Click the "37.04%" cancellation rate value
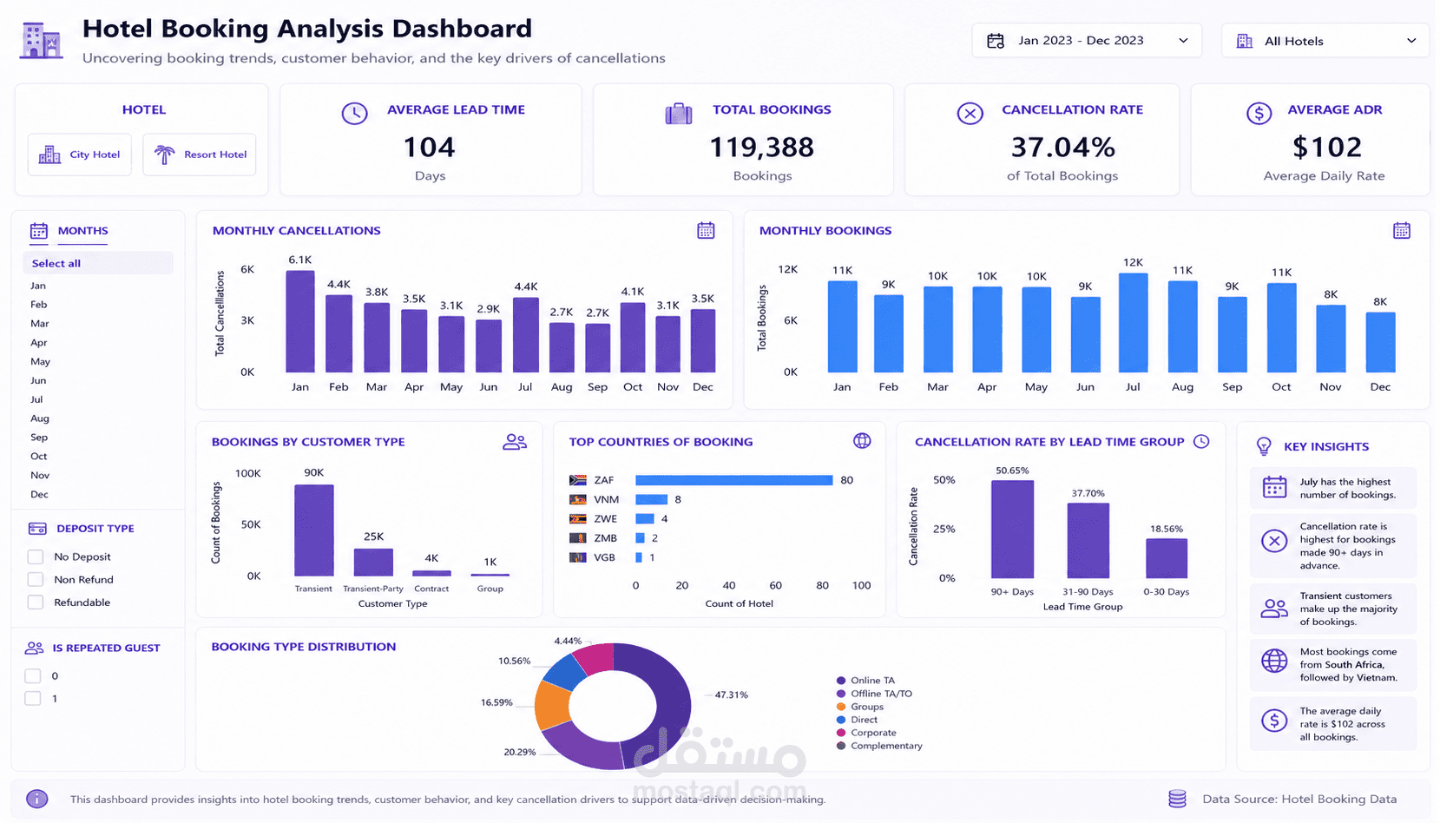The image size is (1440, 823). coord(1063,148)
